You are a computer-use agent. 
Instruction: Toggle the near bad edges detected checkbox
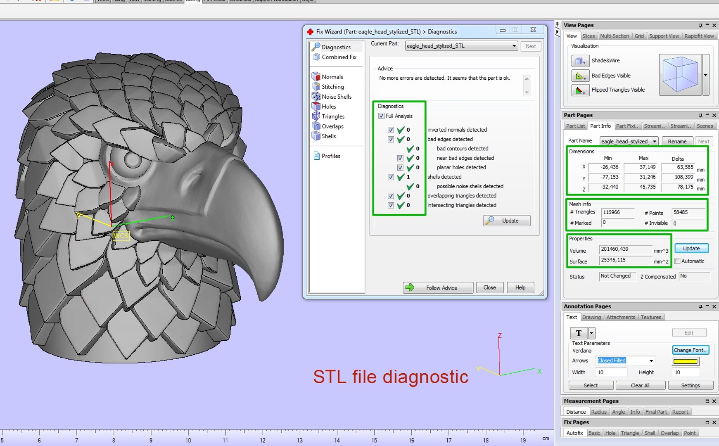400,158
